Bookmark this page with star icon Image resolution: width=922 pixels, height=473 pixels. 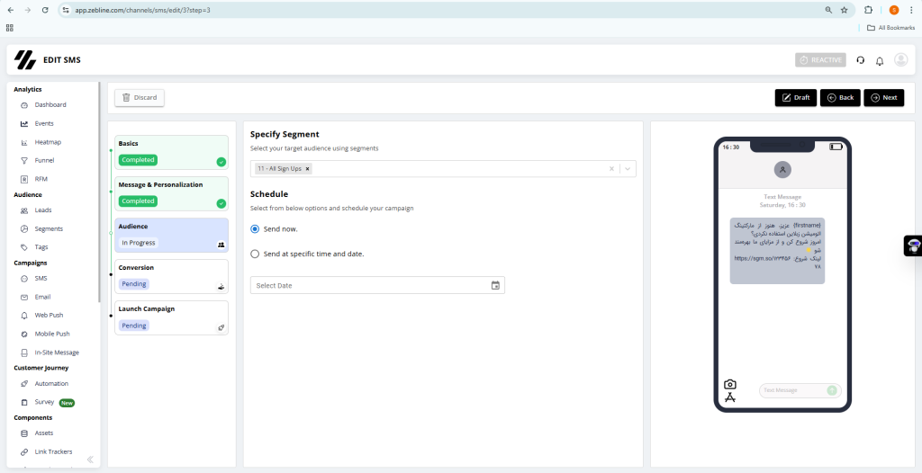pyautogui.click(x=844, y=10)
